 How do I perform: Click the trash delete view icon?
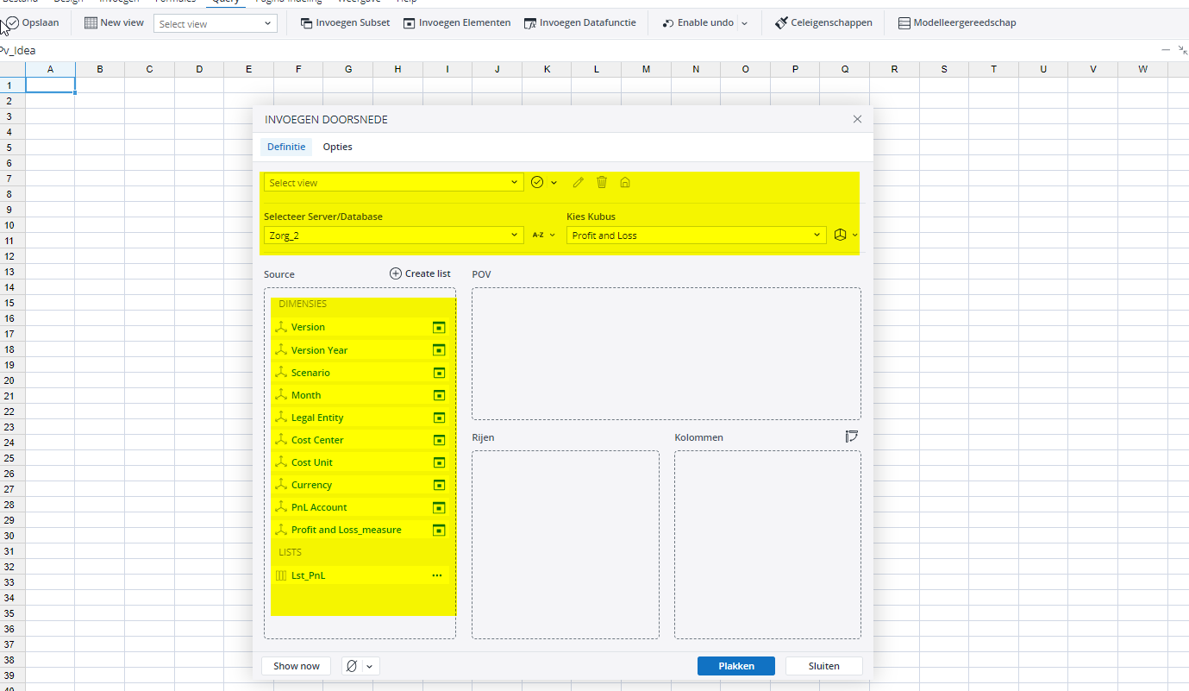click(602, 182)
